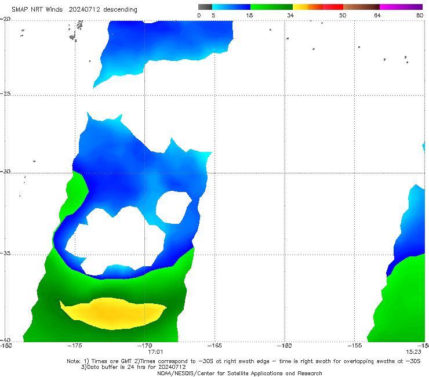Pick the magenta-purple segment of the colorbar

point(401,7)
